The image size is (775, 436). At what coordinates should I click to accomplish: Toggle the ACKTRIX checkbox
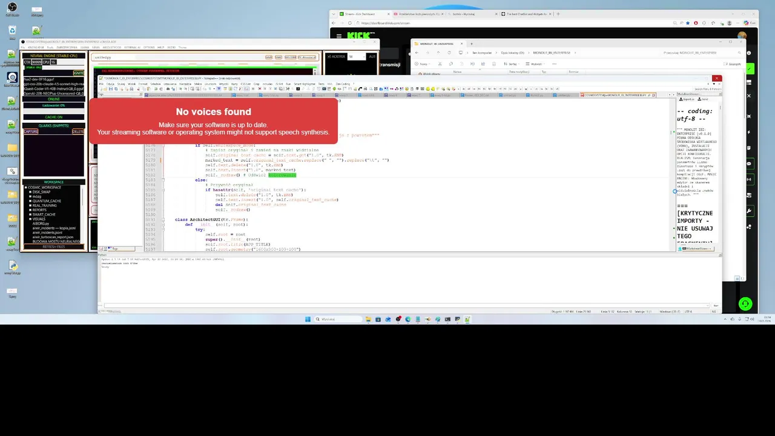coord(330,56)
